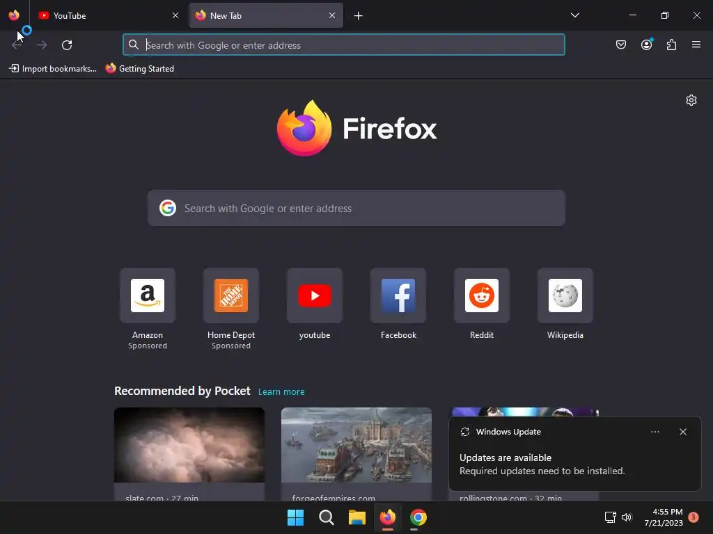Reload the current page
Screen dimensions: 713x534
pyautogui.click(x=67, y=45)
